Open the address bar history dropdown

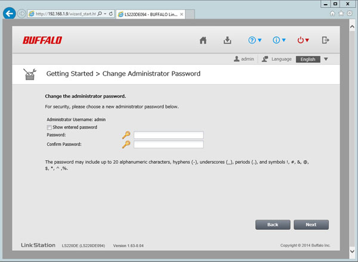(x=105, y=14)
